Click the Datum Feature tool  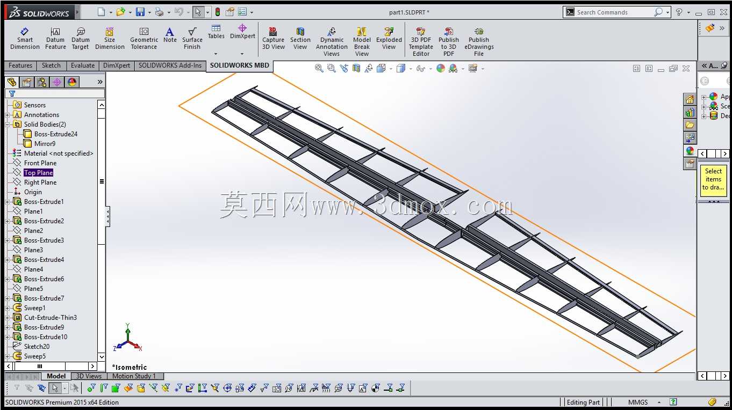pyautogui.click(x=55, y=39)
